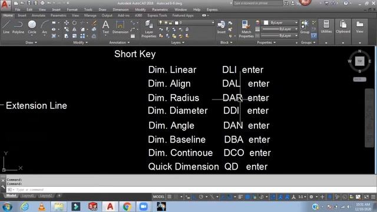Click the Plot printer icon in toolbar

coord(42,3)
